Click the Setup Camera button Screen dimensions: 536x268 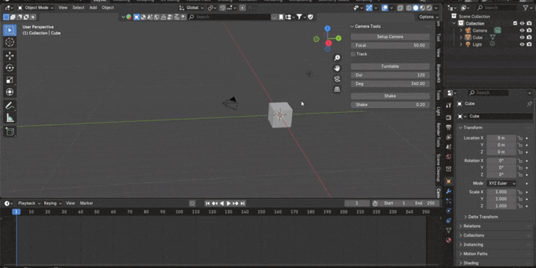click(390, 37)
